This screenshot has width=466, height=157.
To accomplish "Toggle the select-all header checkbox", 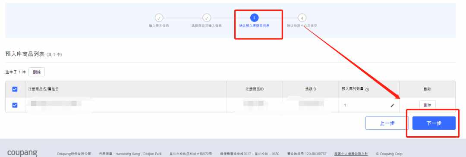I will click(x=15, y=89).
